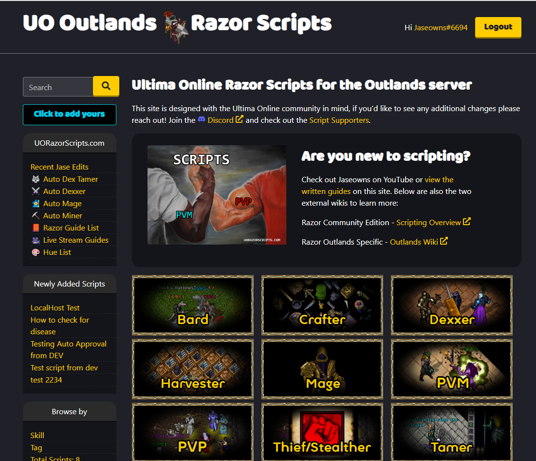Image resolution: width=536 pixels, height=461 pixels.
Task: Click the Discord logo icon
Action: [202, 120]
